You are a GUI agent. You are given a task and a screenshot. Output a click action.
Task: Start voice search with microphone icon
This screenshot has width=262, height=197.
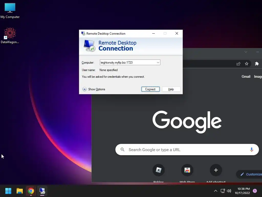point(252,150)
